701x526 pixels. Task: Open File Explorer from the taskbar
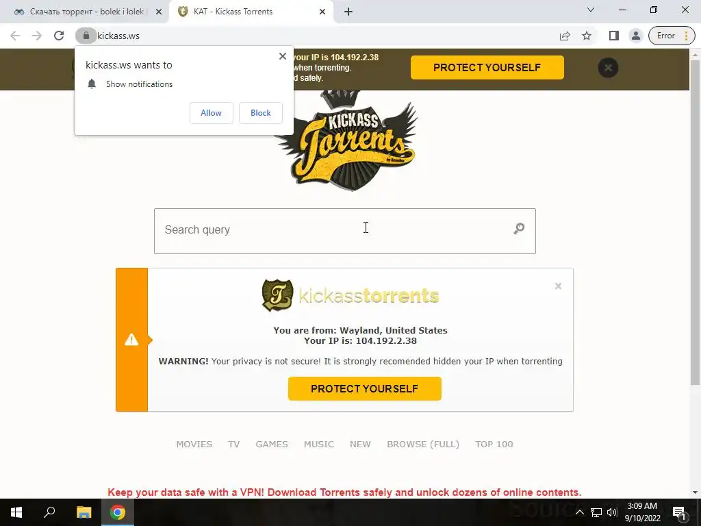(x=84, y=512)
